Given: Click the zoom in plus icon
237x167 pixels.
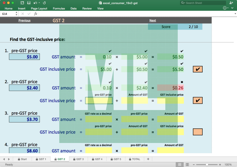Looking at the screenshot, I should pos(220,164).
